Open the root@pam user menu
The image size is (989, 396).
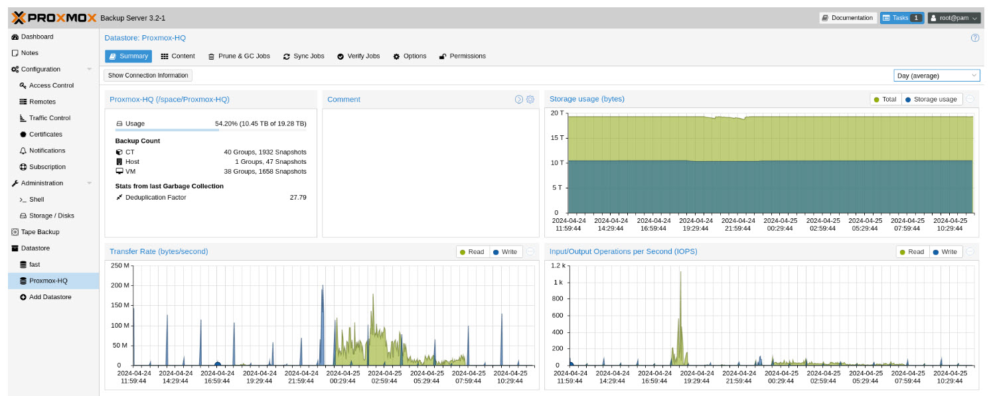pyautogui.click(x=952, y=18)
